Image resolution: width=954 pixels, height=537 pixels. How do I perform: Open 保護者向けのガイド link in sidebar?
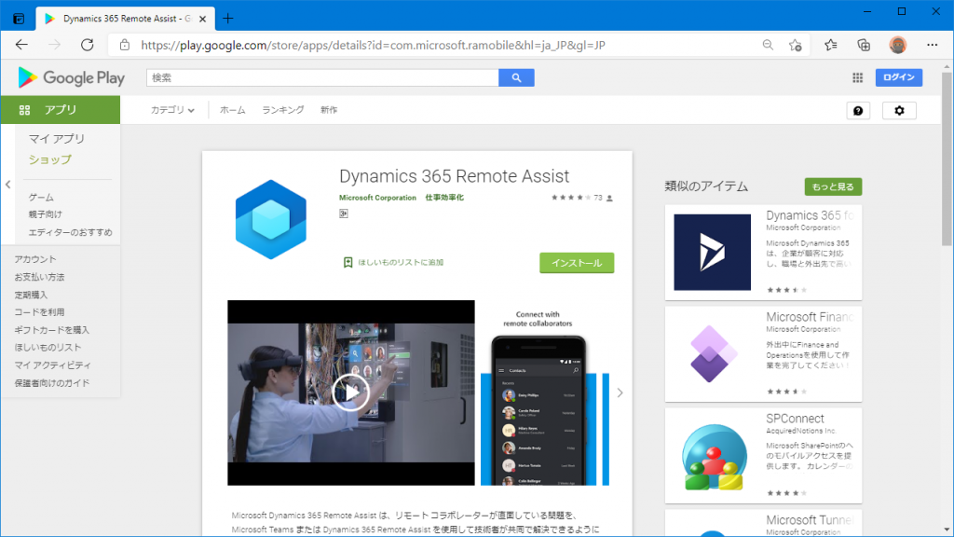point(52,383)
